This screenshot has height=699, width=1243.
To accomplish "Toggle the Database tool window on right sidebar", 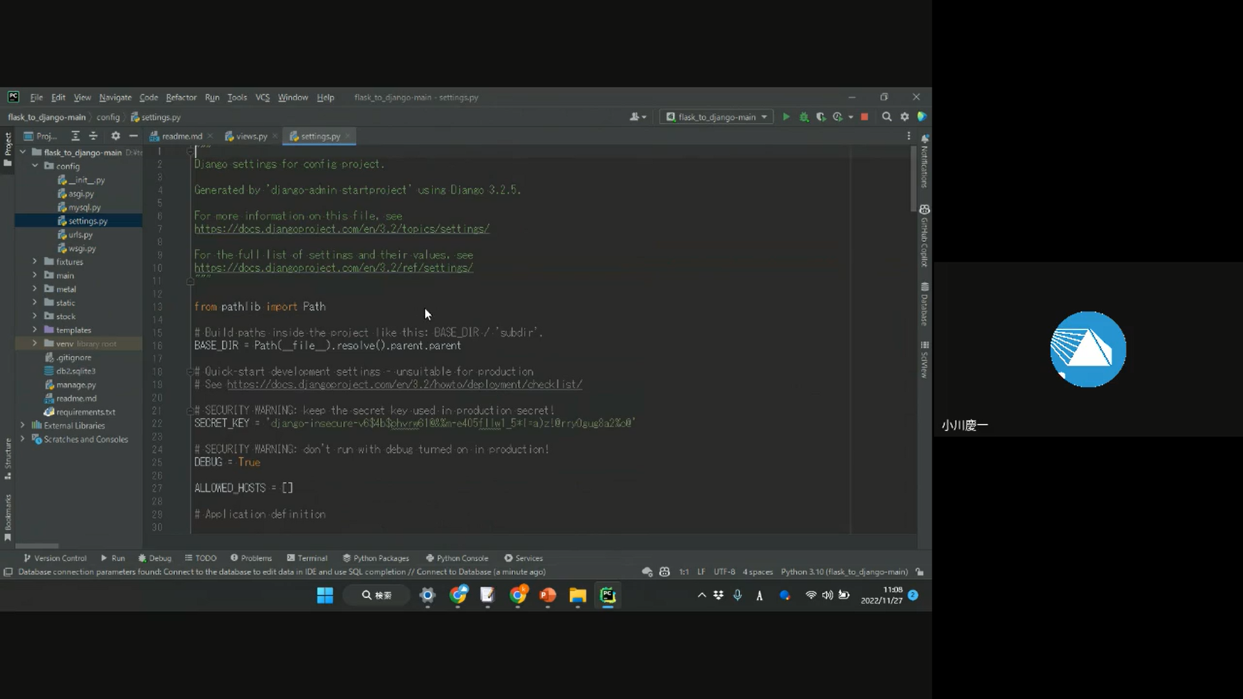I will 924,304.
